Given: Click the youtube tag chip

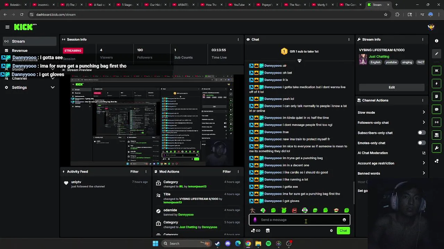Looking at the screenshot, I should pos(391,62).
